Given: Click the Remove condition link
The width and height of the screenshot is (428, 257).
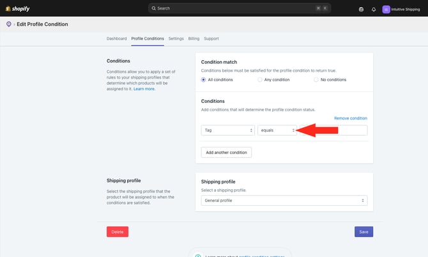Looking at the screenshot, I should [x=351, y=118].
